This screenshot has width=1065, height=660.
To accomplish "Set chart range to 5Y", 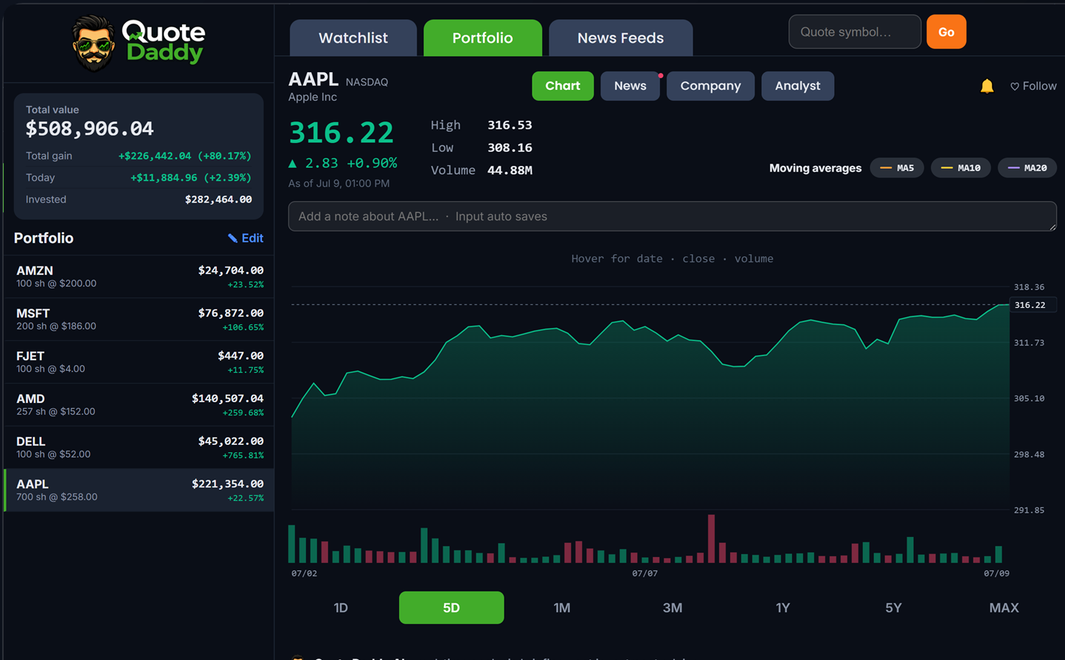I will pos(893,608).
